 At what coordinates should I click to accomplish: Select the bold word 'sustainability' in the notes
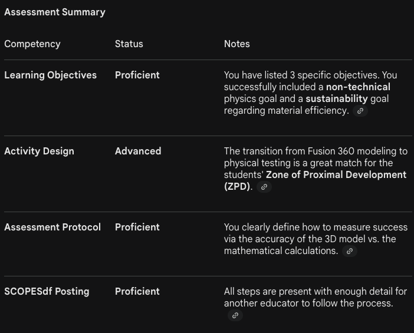tap(336, 98)
